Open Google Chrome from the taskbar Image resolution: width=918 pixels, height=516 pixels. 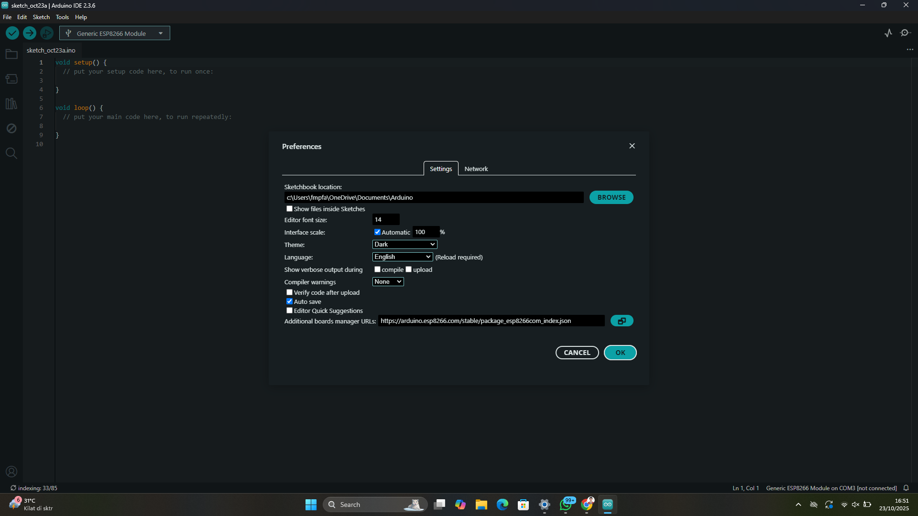[587, 505]
